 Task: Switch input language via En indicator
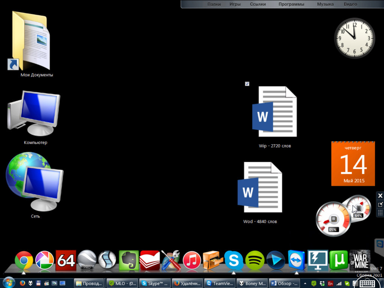tap(330, 283)
